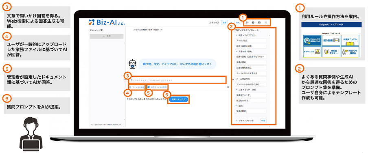Click the WEBセミナー tile
Screen dimensions: 368x153
331,51
